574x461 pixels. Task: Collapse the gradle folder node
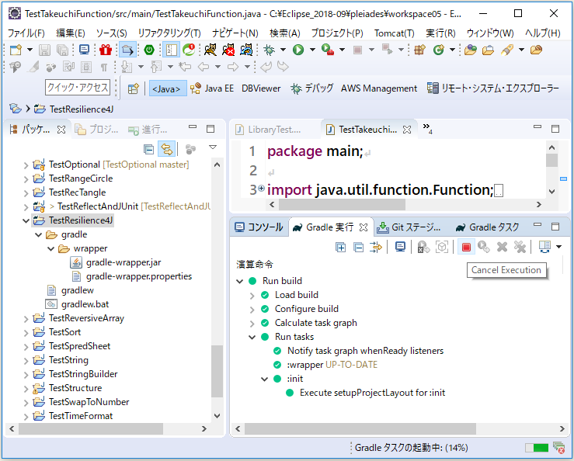click(x=38, y=234)
